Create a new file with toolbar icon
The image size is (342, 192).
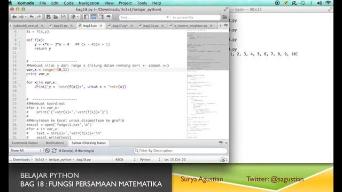[49, 17]
